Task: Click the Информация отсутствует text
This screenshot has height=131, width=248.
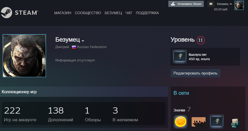Action: (x=76, y=60)
